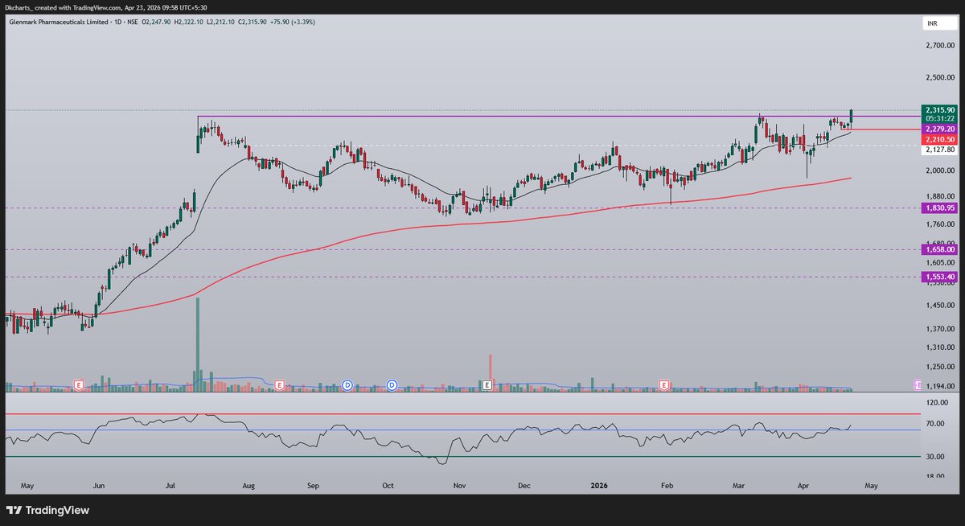The width and height of the screenshot is (965, 526).
Task: Click the RSI scale near the 70.00 level
Action: pos(935,421)
